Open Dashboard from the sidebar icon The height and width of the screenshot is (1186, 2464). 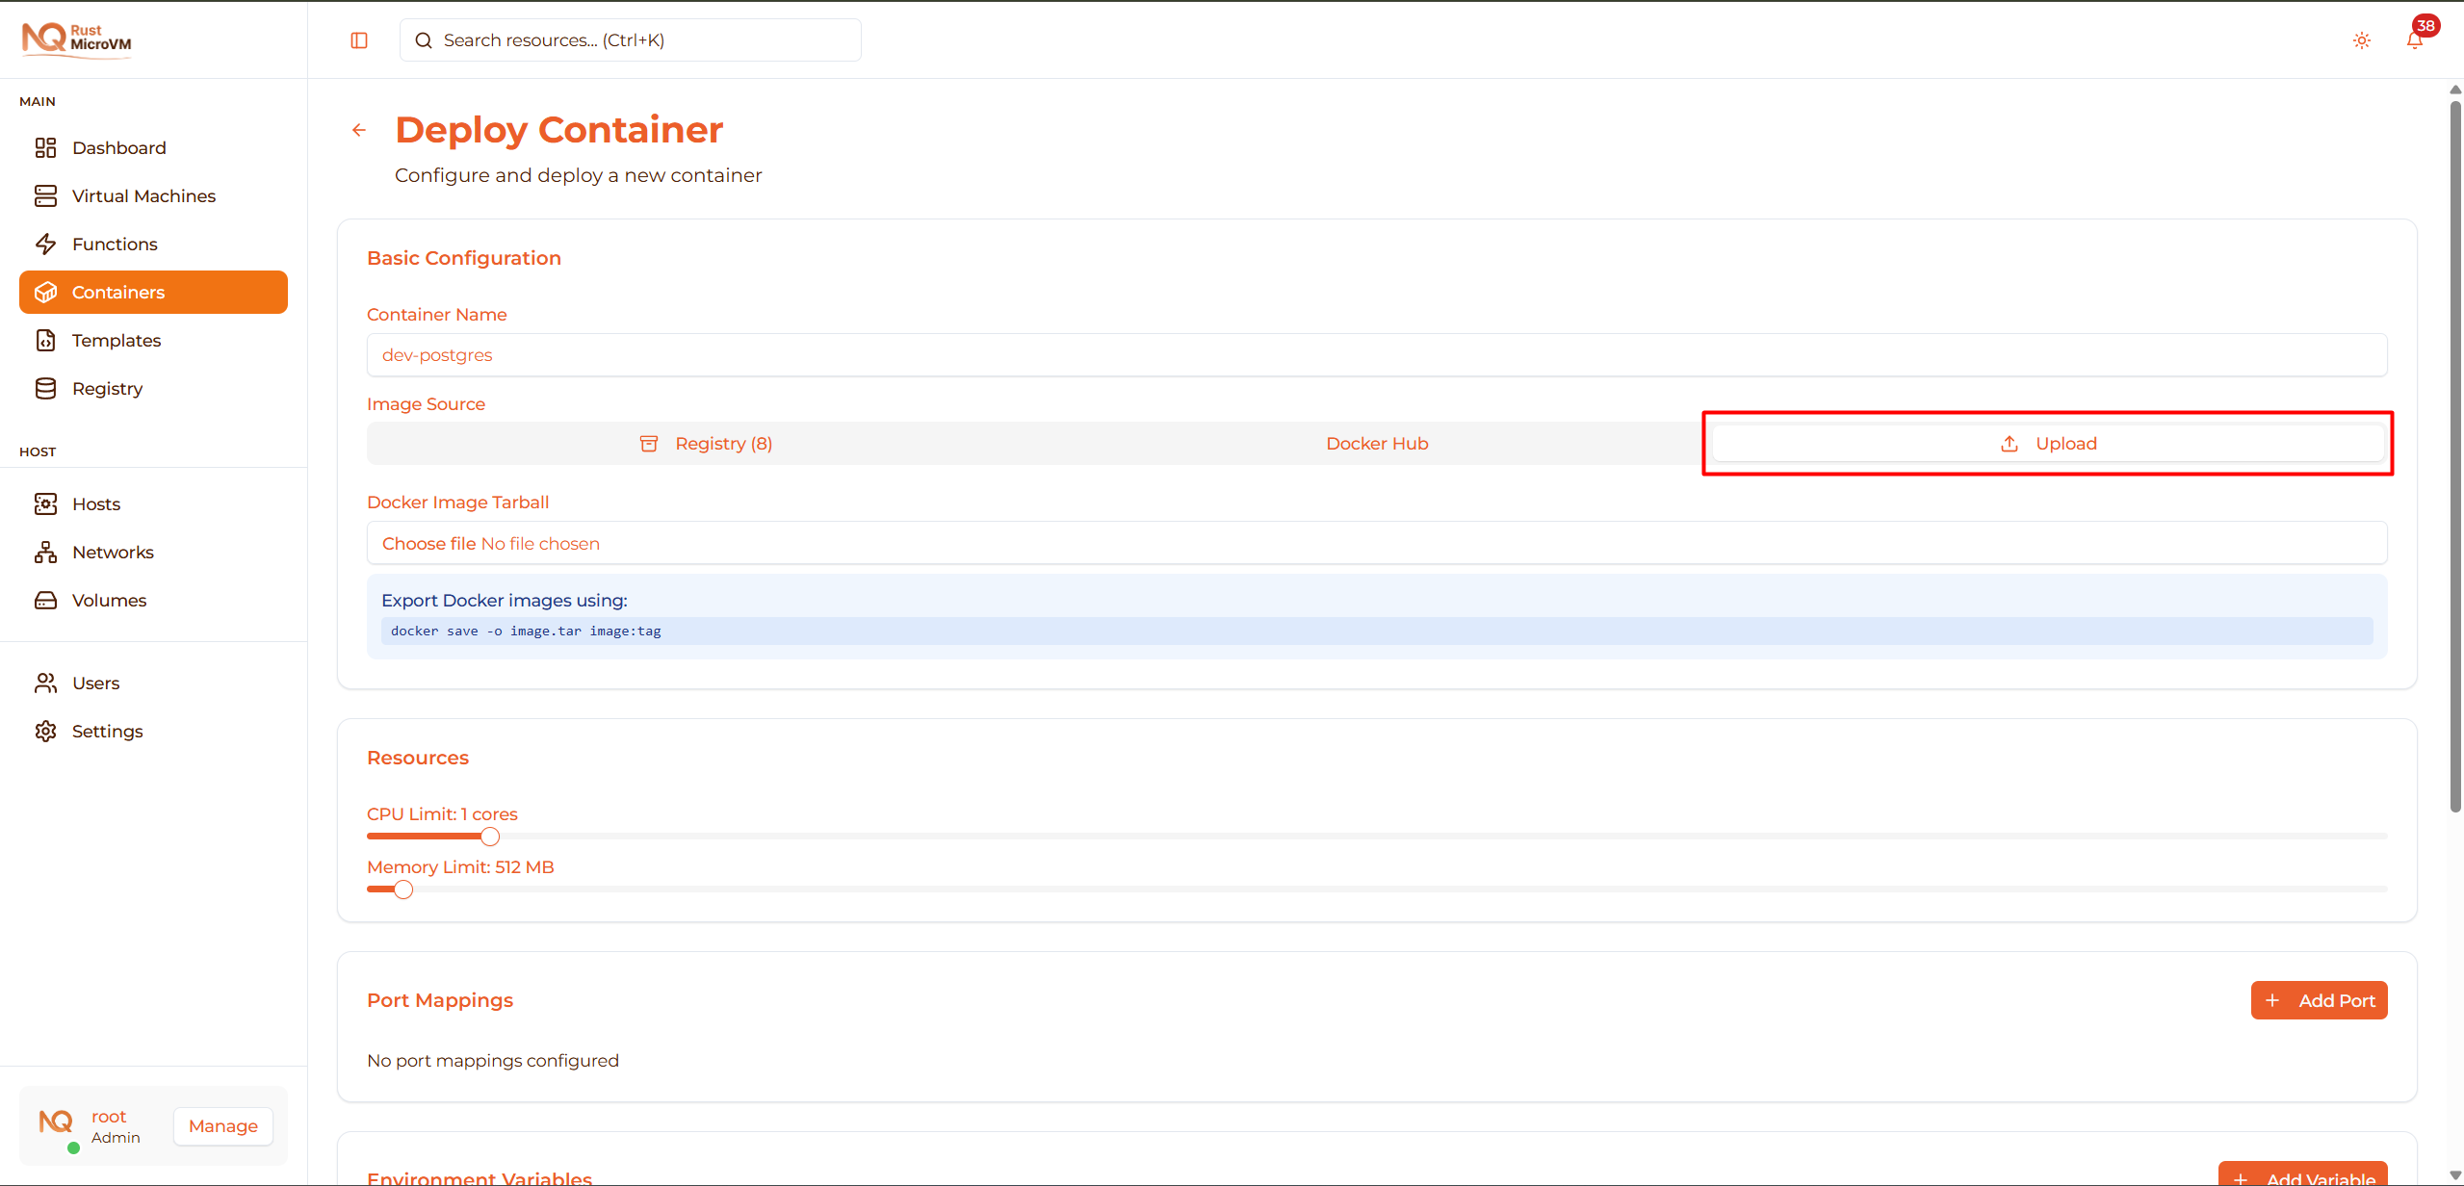(x=46, y=147)
